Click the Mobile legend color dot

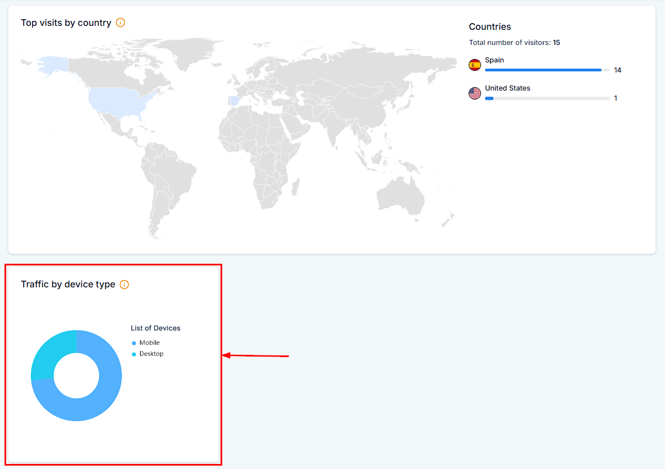134,343
